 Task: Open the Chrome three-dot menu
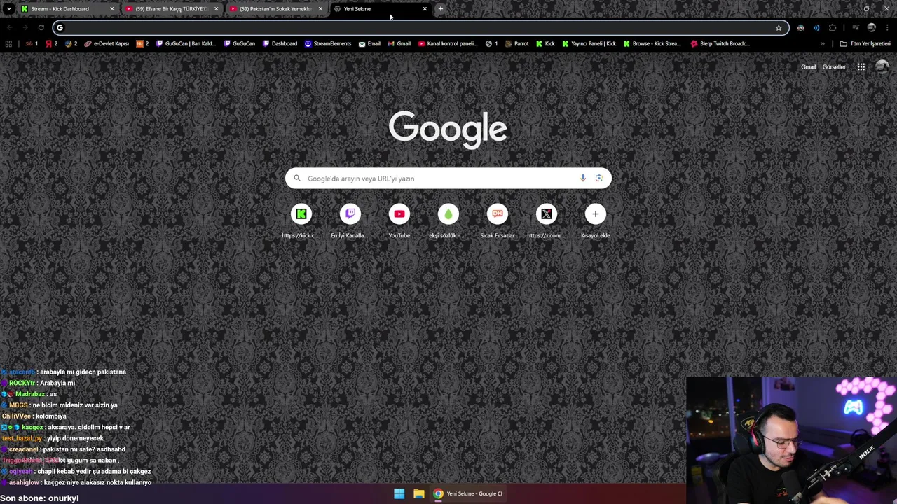pos(887,27)
